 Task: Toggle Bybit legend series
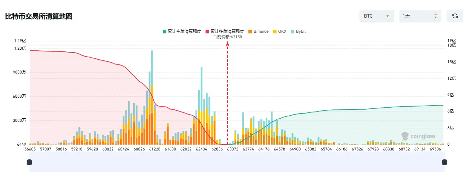pyautogui.click(x=298, y=31)
